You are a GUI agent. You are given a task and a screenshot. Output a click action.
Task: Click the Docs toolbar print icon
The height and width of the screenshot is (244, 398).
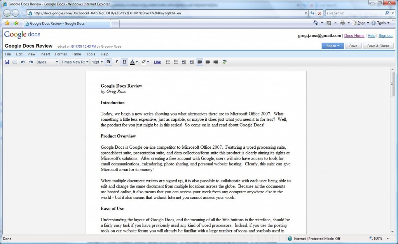(15, 62)
